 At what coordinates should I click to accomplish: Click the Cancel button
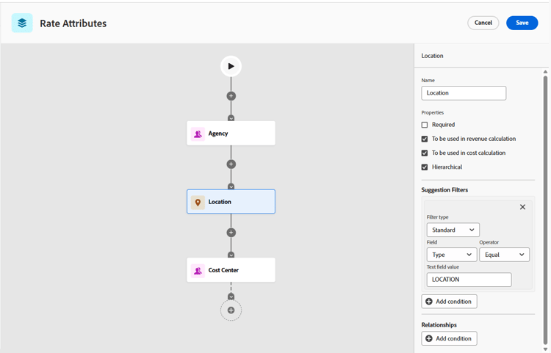[x=483, y=23]
